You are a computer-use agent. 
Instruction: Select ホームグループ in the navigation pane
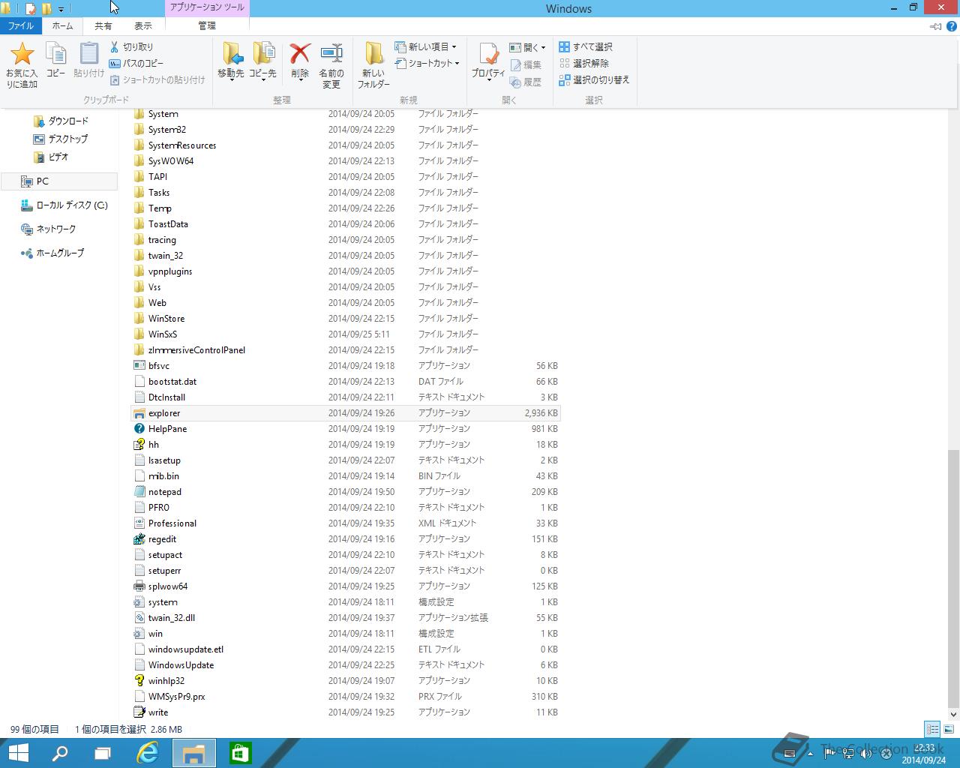pos(52,253)
